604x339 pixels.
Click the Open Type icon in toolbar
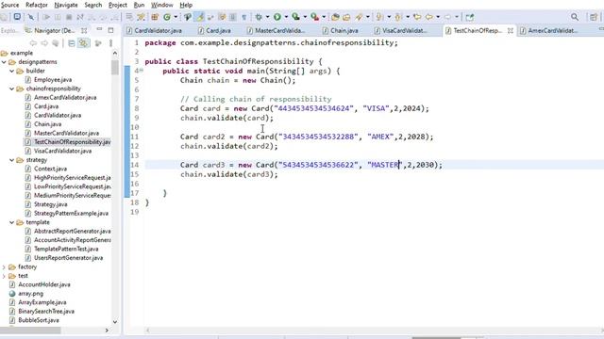pyautogui.click(x=335, y=17)
